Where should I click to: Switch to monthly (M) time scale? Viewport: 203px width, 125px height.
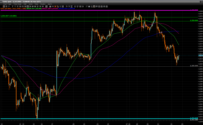43,6
